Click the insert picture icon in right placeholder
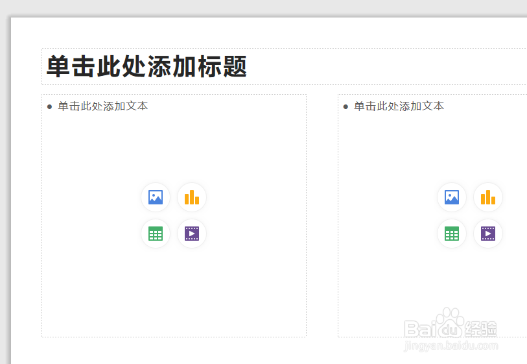 pos(452,197)
